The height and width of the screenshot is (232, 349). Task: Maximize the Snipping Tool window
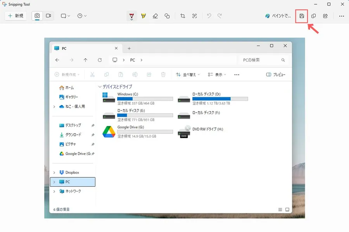point(329,4)
